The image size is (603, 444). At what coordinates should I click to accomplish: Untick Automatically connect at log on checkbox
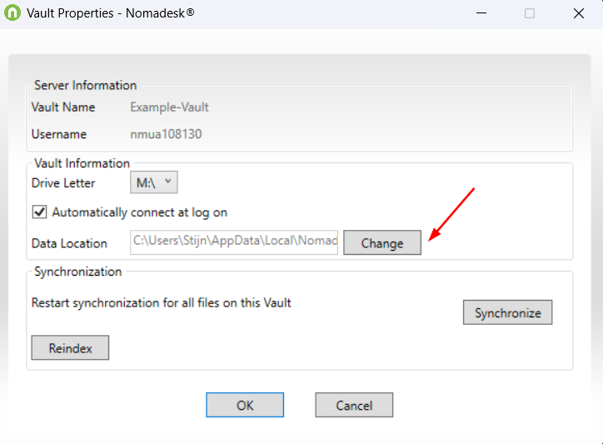pyautogui.click(x=39, y=212)
